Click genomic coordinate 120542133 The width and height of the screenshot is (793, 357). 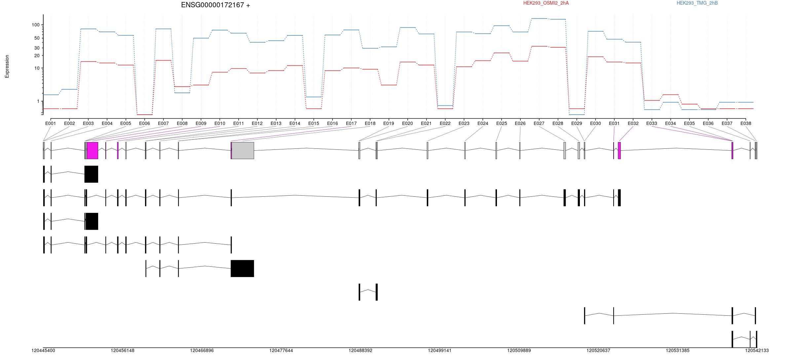757,351
